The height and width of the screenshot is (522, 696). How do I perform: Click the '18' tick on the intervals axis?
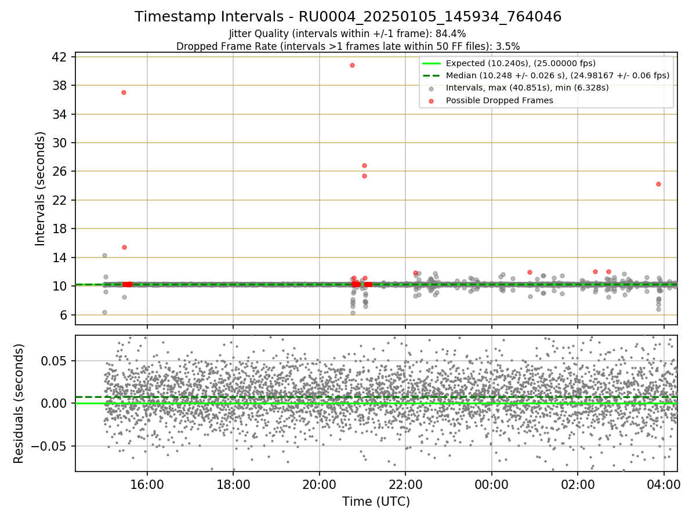pyautogui.click(x=61, y=229)
